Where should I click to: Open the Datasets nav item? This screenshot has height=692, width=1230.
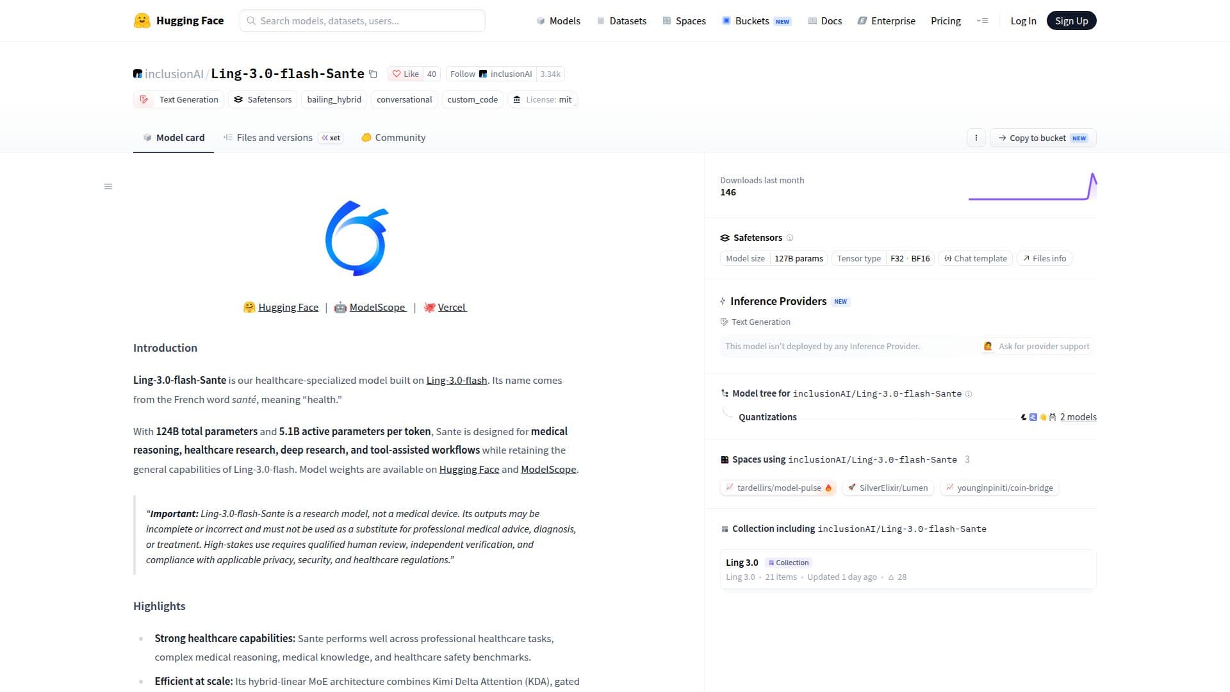tap(621, 21)
